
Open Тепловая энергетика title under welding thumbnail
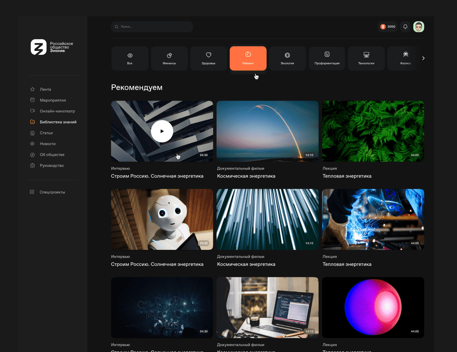(347, 264)
